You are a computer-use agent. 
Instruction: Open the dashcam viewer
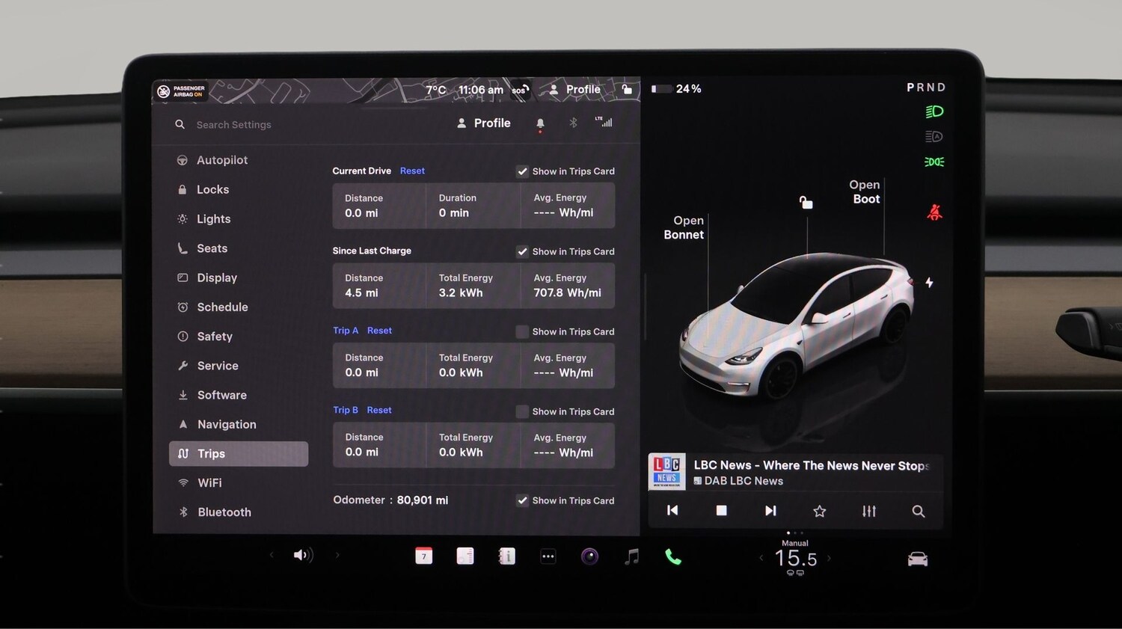pyautogui.click(x=589, y=555)
